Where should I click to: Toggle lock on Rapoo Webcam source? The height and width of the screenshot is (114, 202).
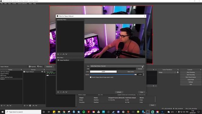45,72
